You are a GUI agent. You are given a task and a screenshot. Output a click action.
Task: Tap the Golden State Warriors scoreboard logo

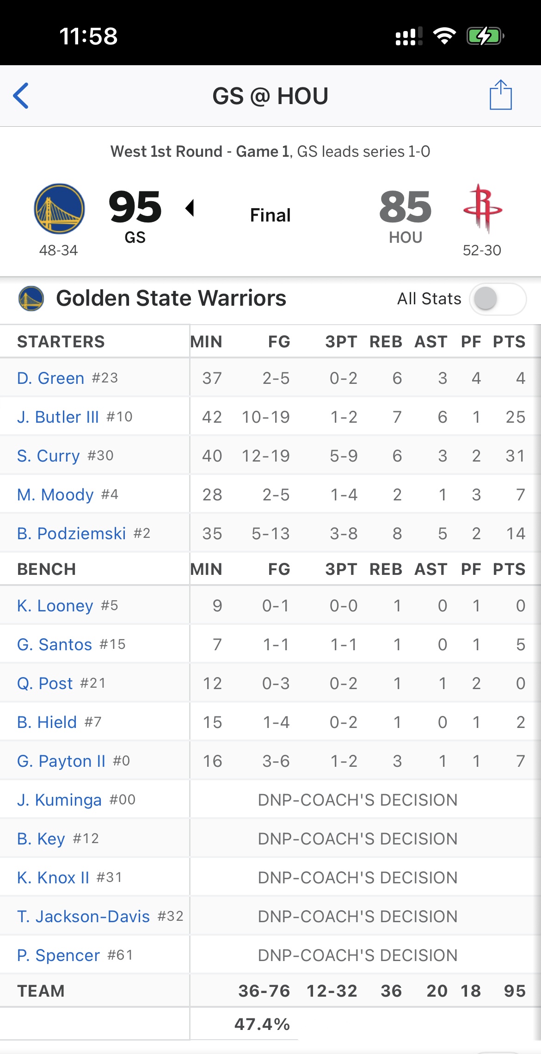[x=59, y=209]
